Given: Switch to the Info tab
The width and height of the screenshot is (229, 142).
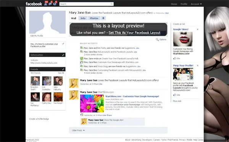Looking at the screenshot, I should pyautogui.click(x=83, y=18).
